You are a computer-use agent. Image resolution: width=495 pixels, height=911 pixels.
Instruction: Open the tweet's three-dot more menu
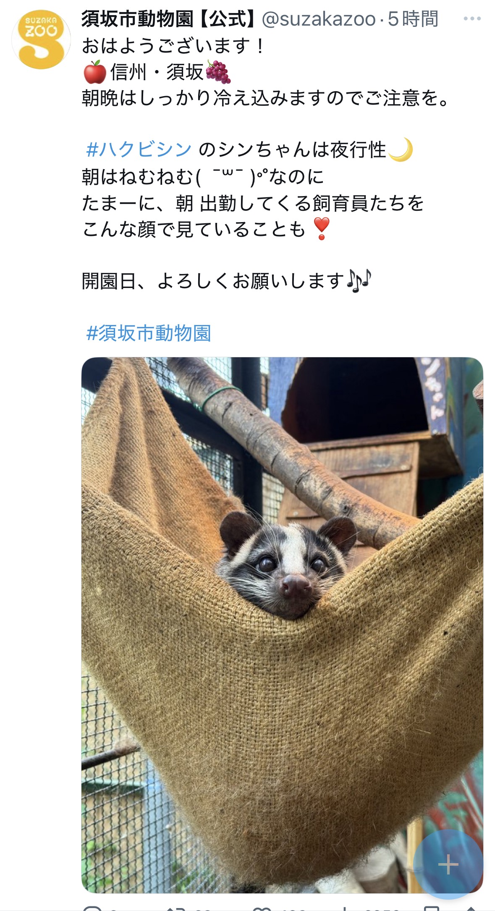pos(472,19)
